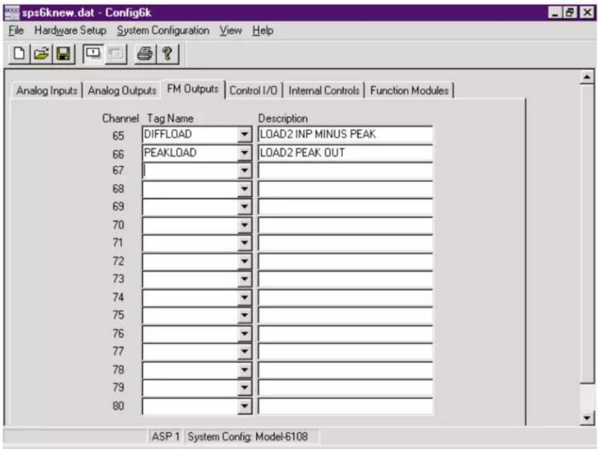598x449 pixels.
Task: Switch to the Analog Inputs tab
Action: [47, 91]
